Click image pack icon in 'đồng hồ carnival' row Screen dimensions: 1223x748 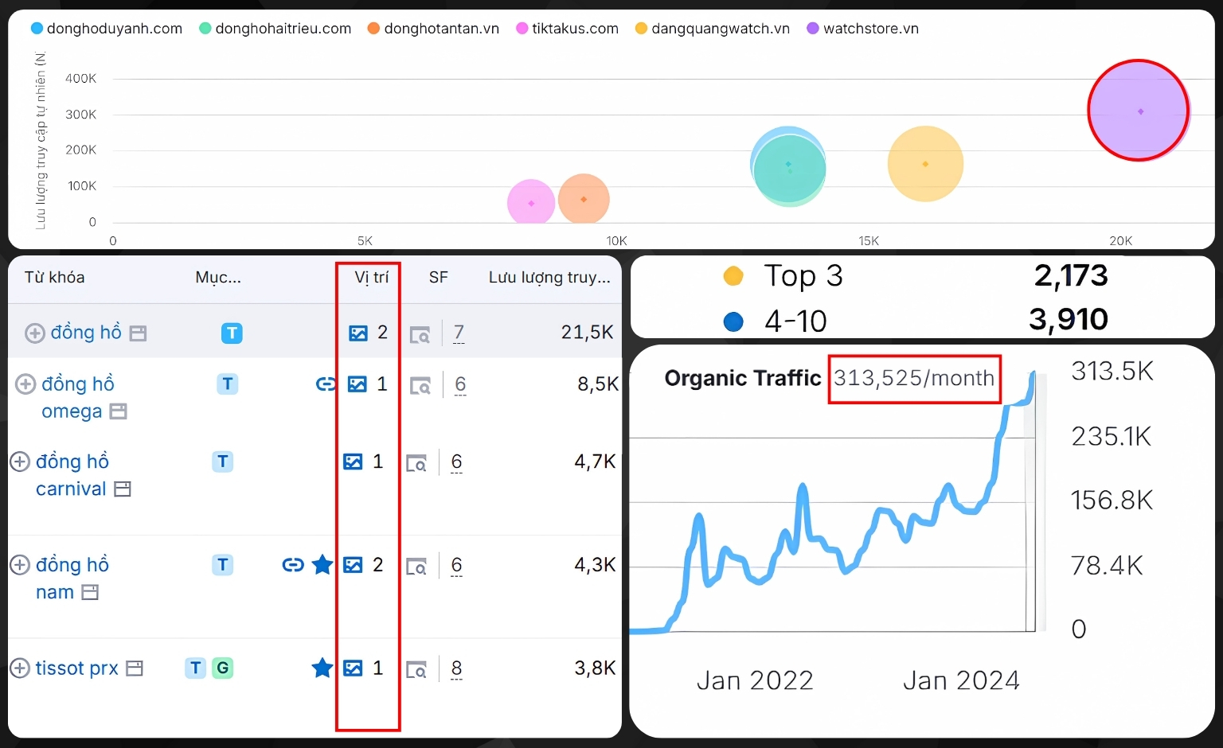[353, 462]
